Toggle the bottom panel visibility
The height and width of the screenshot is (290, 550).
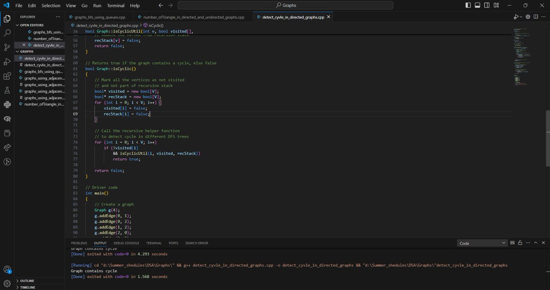click(x=477, y=5)
